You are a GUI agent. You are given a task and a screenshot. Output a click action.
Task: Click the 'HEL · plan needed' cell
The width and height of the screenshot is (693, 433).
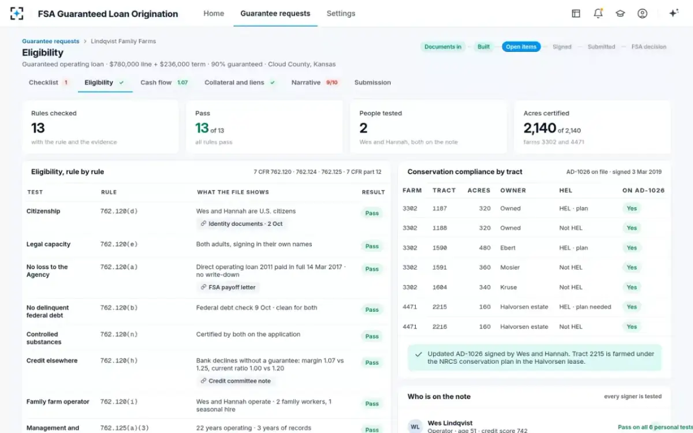pyautogui.click(x=585, y=307)
